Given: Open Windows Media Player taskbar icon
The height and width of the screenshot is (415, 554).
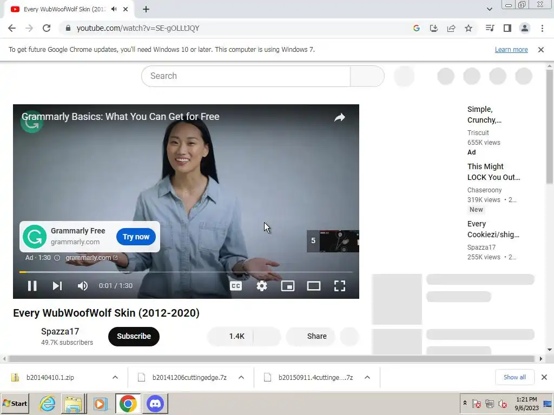Looking at the screenshot, I should [100, 403].
